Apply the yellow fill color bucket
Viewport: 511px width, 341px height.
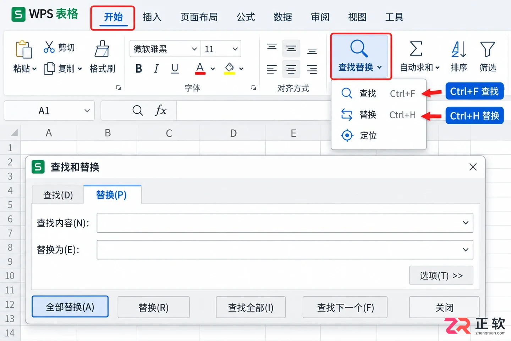230,68
